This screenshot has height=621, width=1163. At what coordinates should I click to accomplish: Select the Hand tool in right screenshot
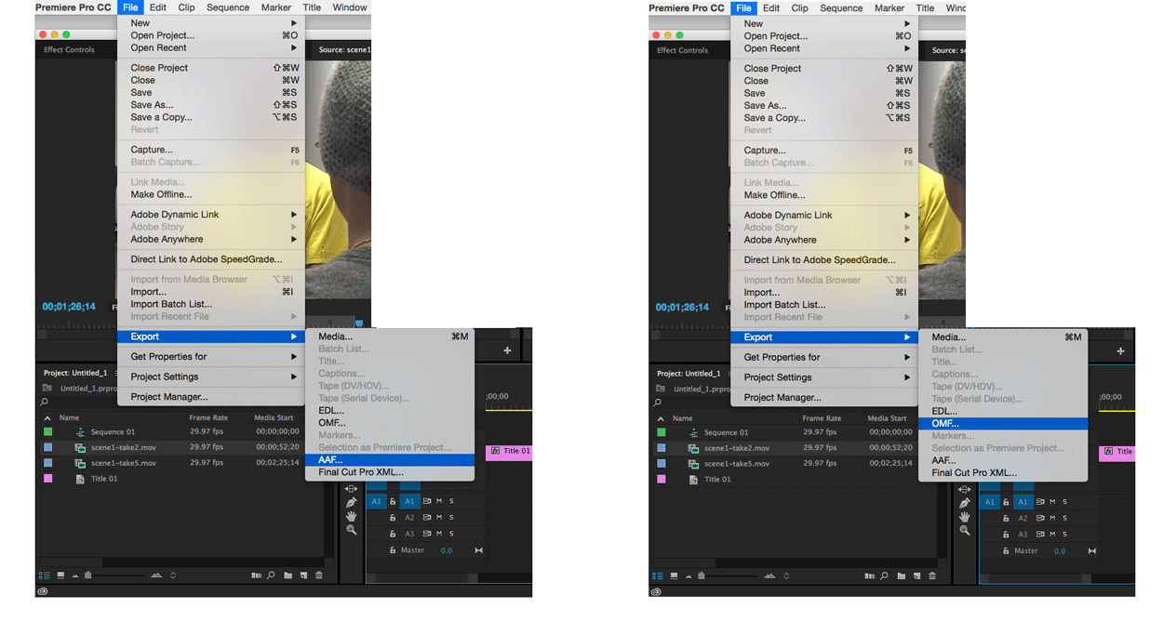tap(965, 517)
